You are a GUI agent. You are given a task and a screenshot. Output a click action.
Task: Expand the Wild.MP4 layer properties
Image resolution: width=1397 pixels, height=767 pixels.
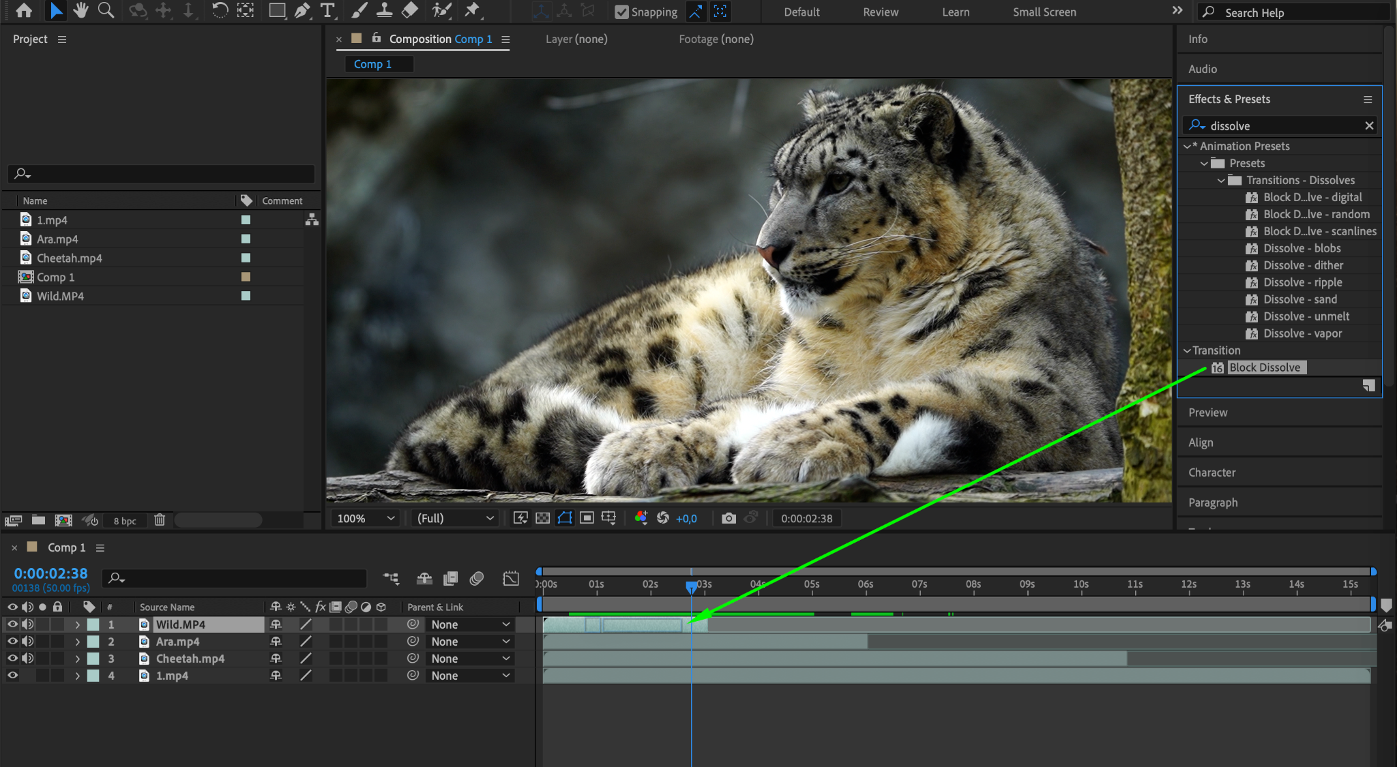click(78, 625)
